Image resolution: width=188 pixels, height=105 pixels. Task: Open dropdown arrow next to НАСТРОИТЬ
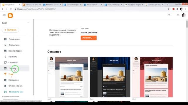pos(95,38)
